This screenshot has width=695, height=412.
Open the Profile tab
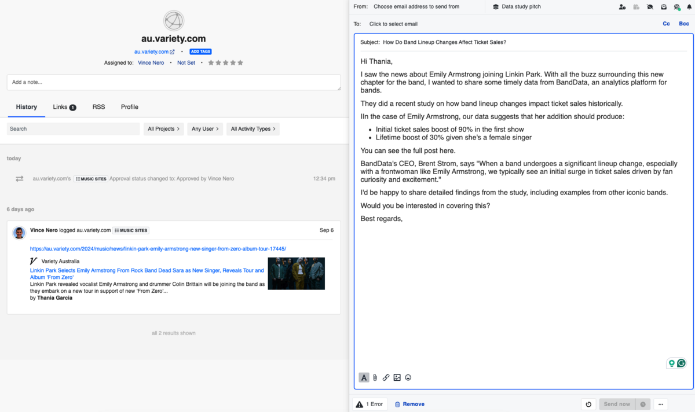tap(129, 107)
